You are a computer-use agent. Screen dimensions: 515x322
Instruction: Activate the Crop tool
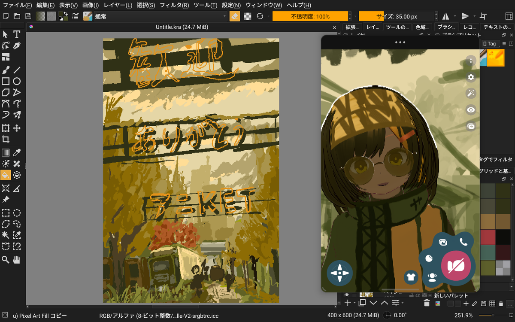(6, 139)
